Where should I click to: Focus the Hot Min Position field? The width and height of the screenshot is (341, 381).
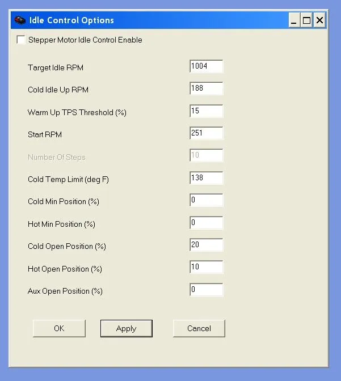click(x=206, y=223)
